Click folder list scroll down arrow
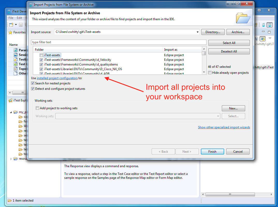This screenshot has height=207, width=278. click(x=204, y=72)
